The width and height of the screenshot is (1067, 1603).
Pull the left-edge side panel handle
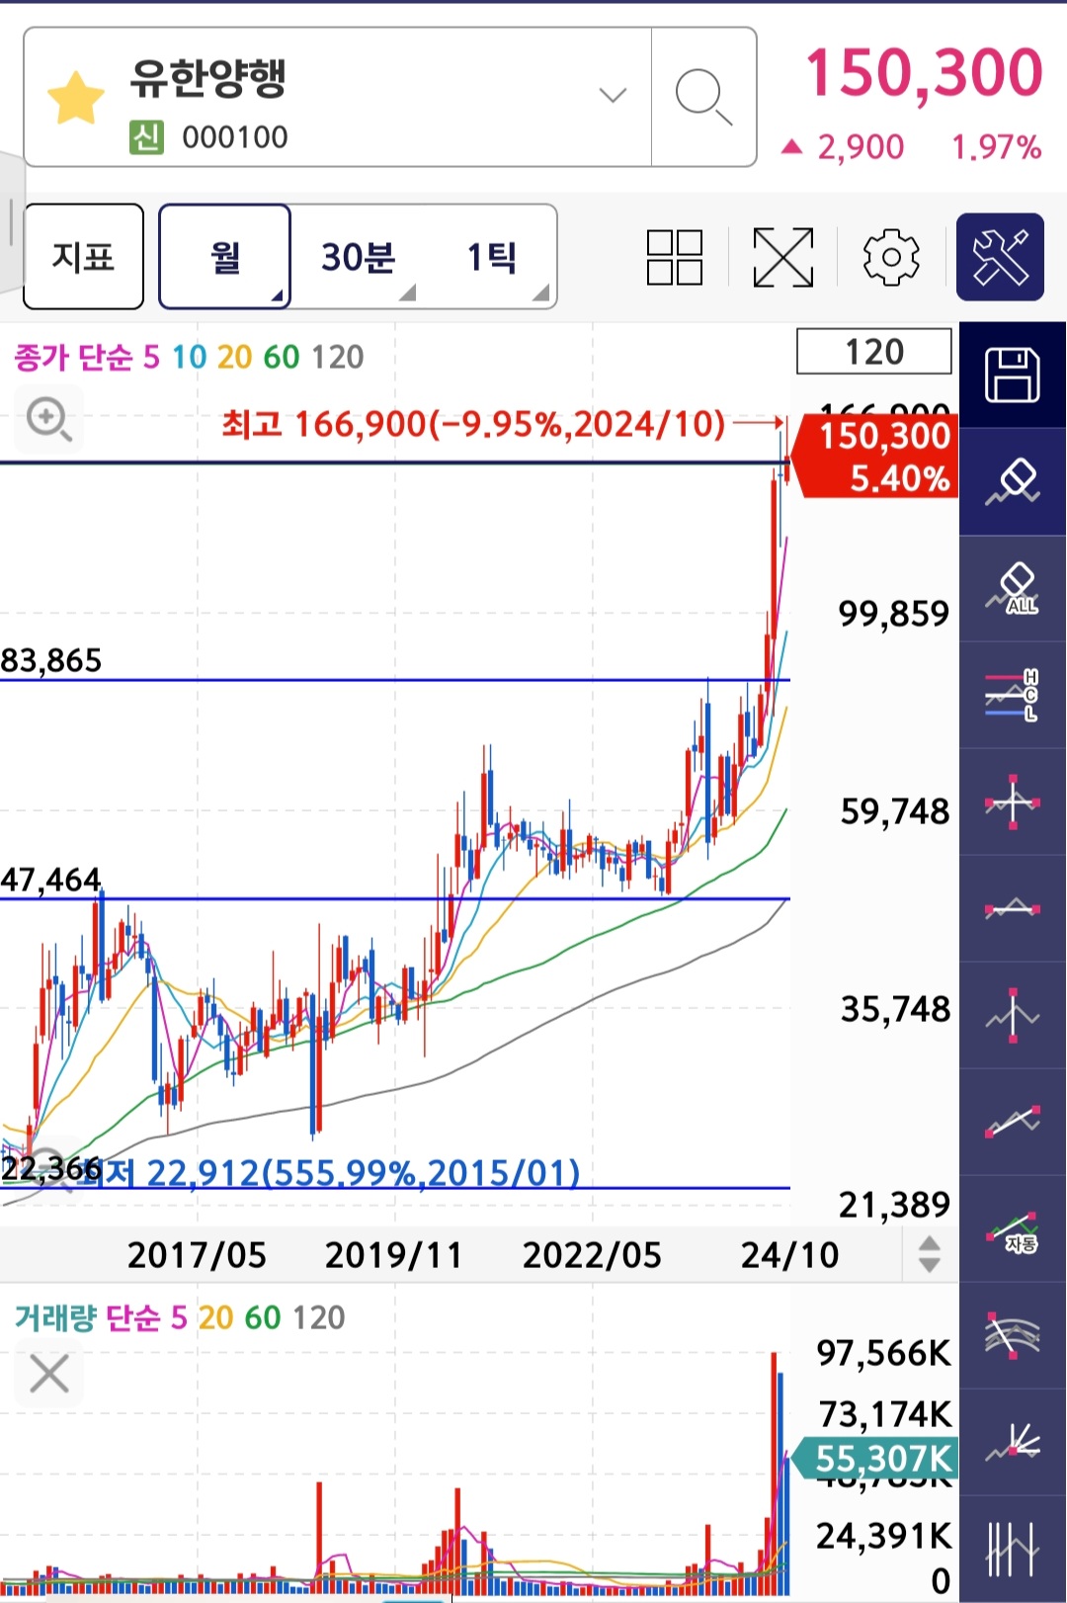[x=11, y=222]
